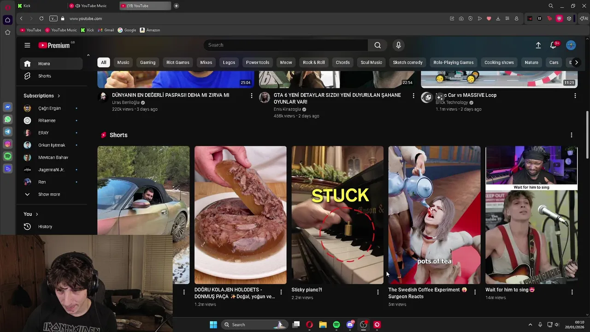This screenshot has width=590, height=332.
Task: Select the All filter chip
Action: click(x=104, y=63)
